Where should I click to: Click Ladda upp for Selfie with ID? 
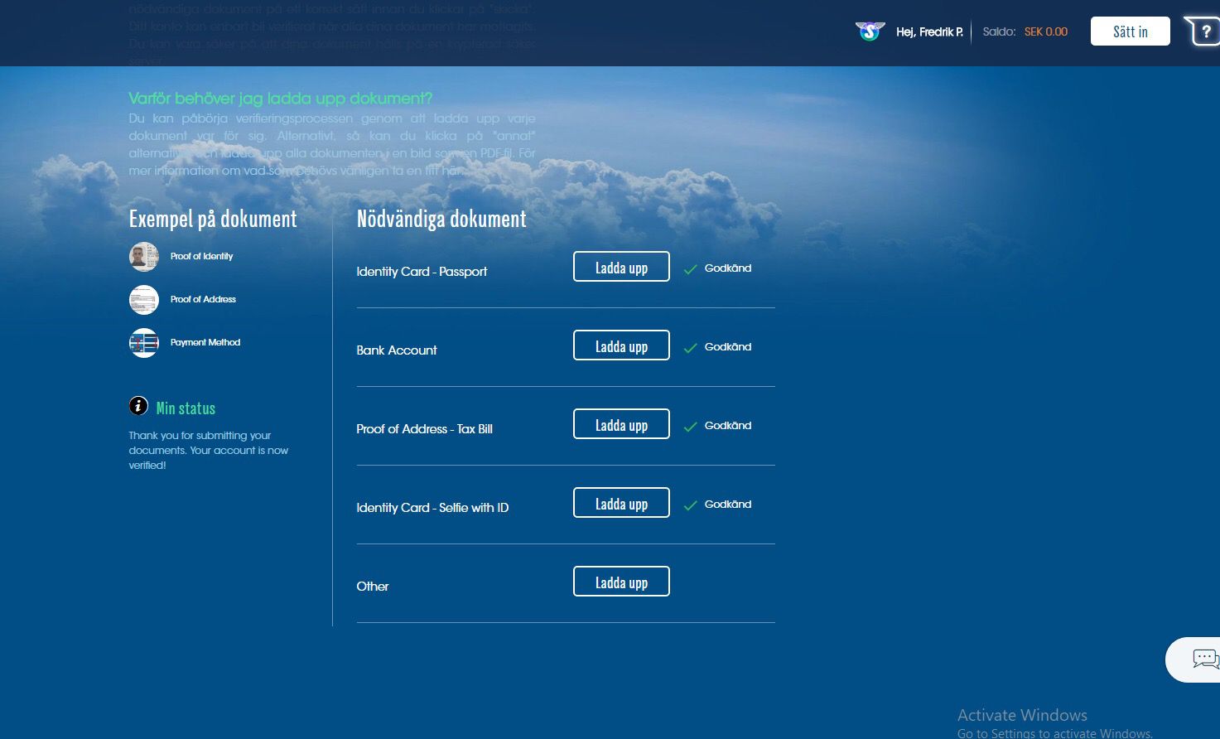621,503
